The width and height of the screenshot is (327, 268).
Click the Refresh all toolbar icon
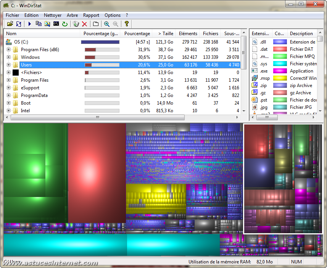[19, 24]
